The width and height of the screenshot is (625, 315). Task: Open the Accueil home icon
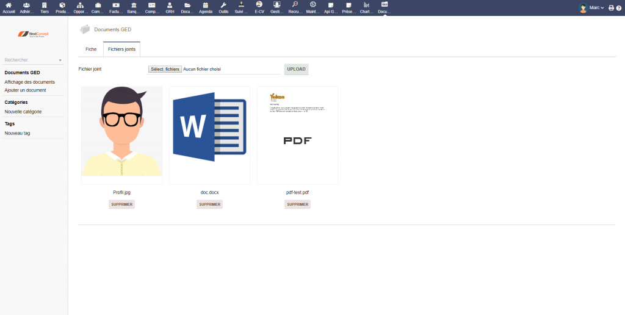pyautogui.click(x=9, y=5)
